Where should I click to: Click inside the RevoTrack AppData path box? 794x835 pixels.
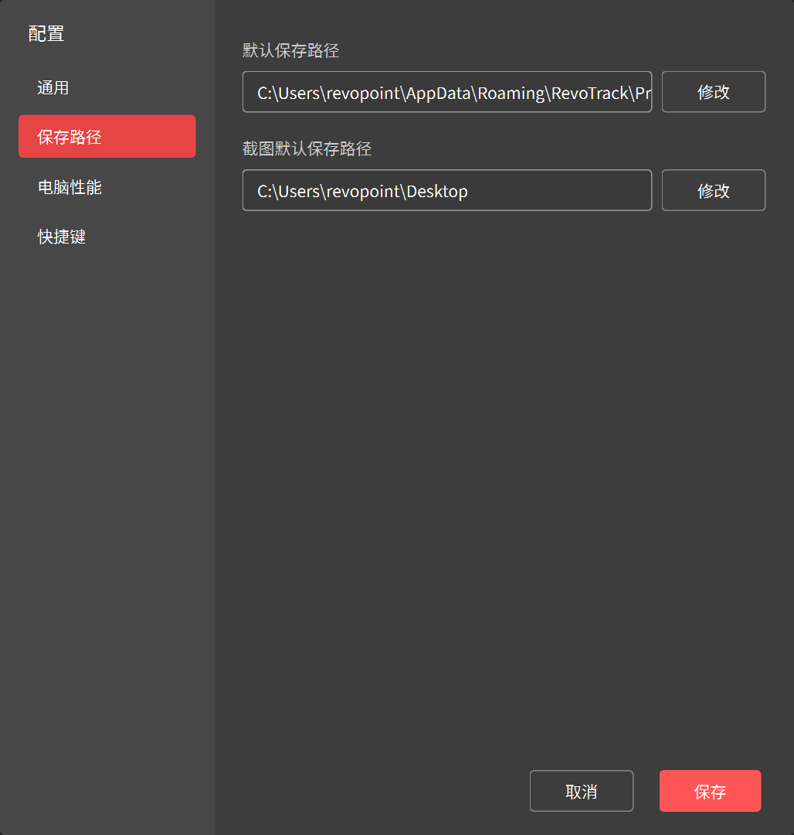(x=446, y=93)
